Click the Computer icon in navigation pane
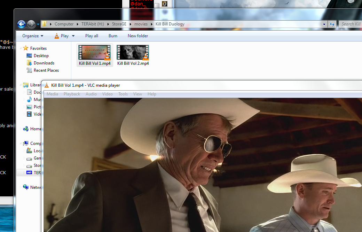The image size is (362, 232). pos(26,143)
